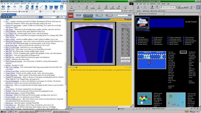201x113 pixels.
Task: Click the Puzzle Games link in Mozilla
Action: (158, 39)
